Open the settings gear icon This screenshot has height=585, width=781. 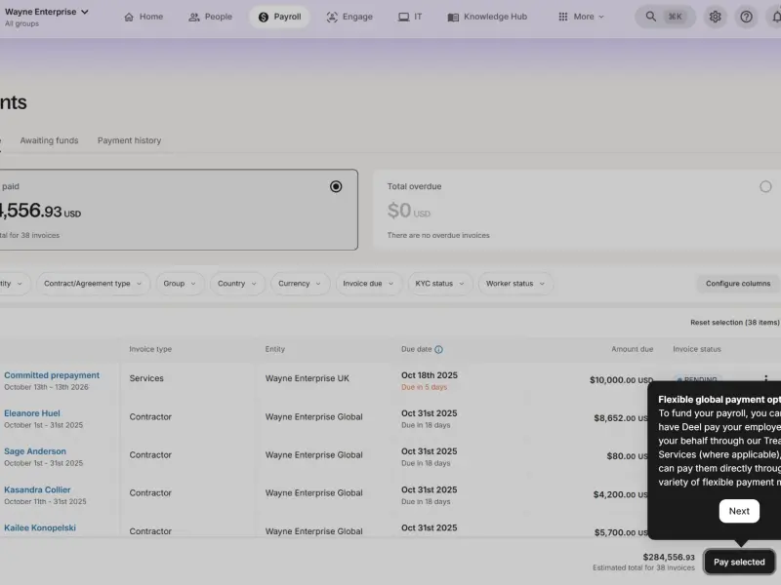point(715,17)
